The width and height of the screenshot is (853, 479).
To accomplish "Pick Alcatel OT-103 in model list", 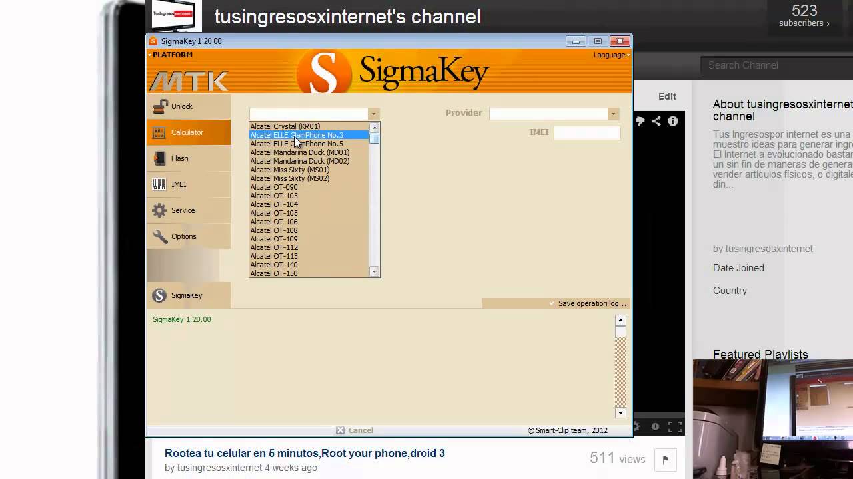I will click(x=309, y=196).
